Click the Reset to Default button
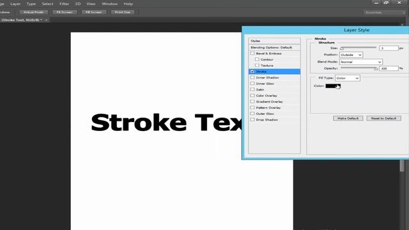 coord(383,118)
